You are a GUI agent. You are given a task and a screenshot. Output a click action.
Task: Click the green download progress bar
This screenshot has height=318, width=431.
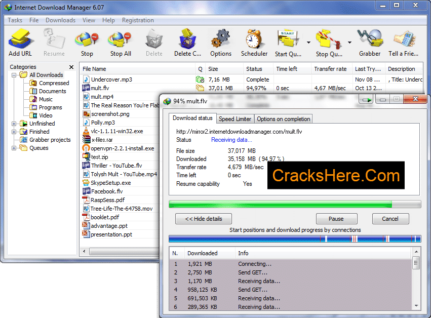point(295,204)
